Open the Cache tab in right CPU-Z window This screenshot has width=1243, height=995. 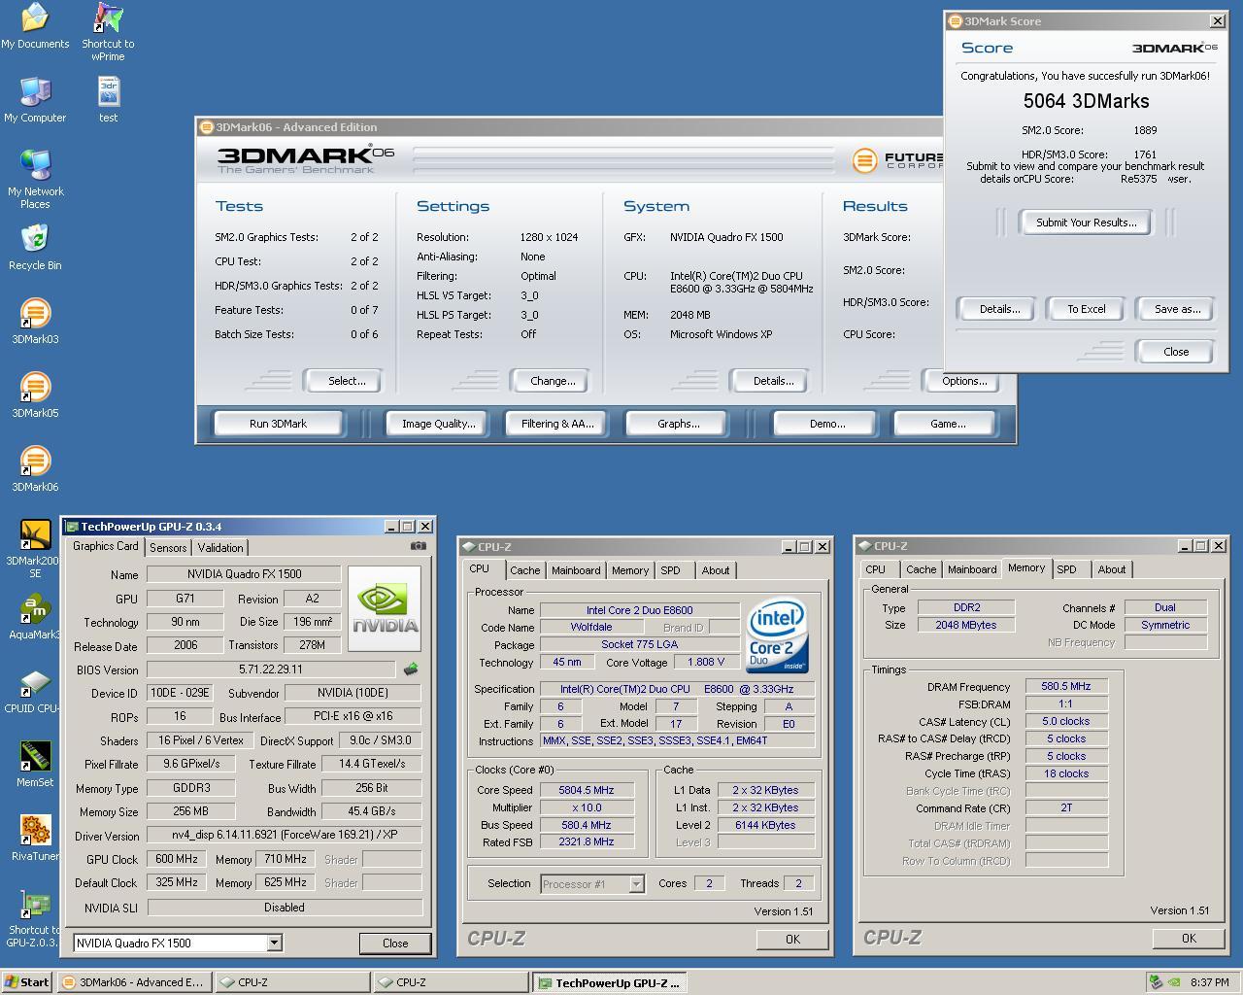(921, 569)
